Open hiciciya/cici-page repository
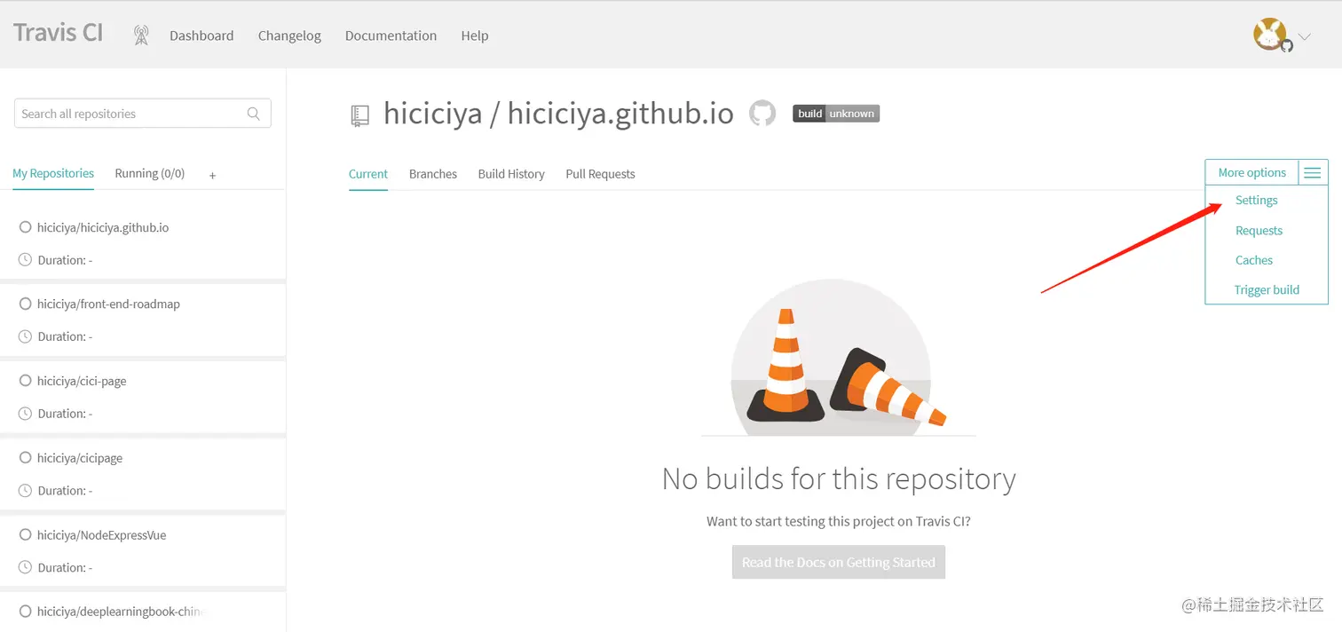 (x=82, y=381)
